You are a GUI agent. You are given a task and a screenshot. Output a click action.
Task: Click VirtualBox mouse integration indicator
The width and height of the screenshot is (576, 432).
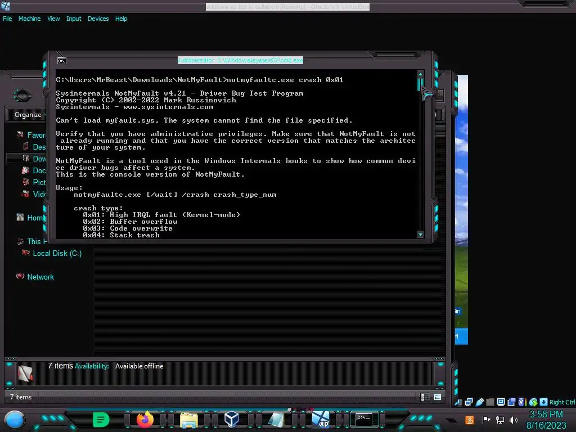[533, 402]
